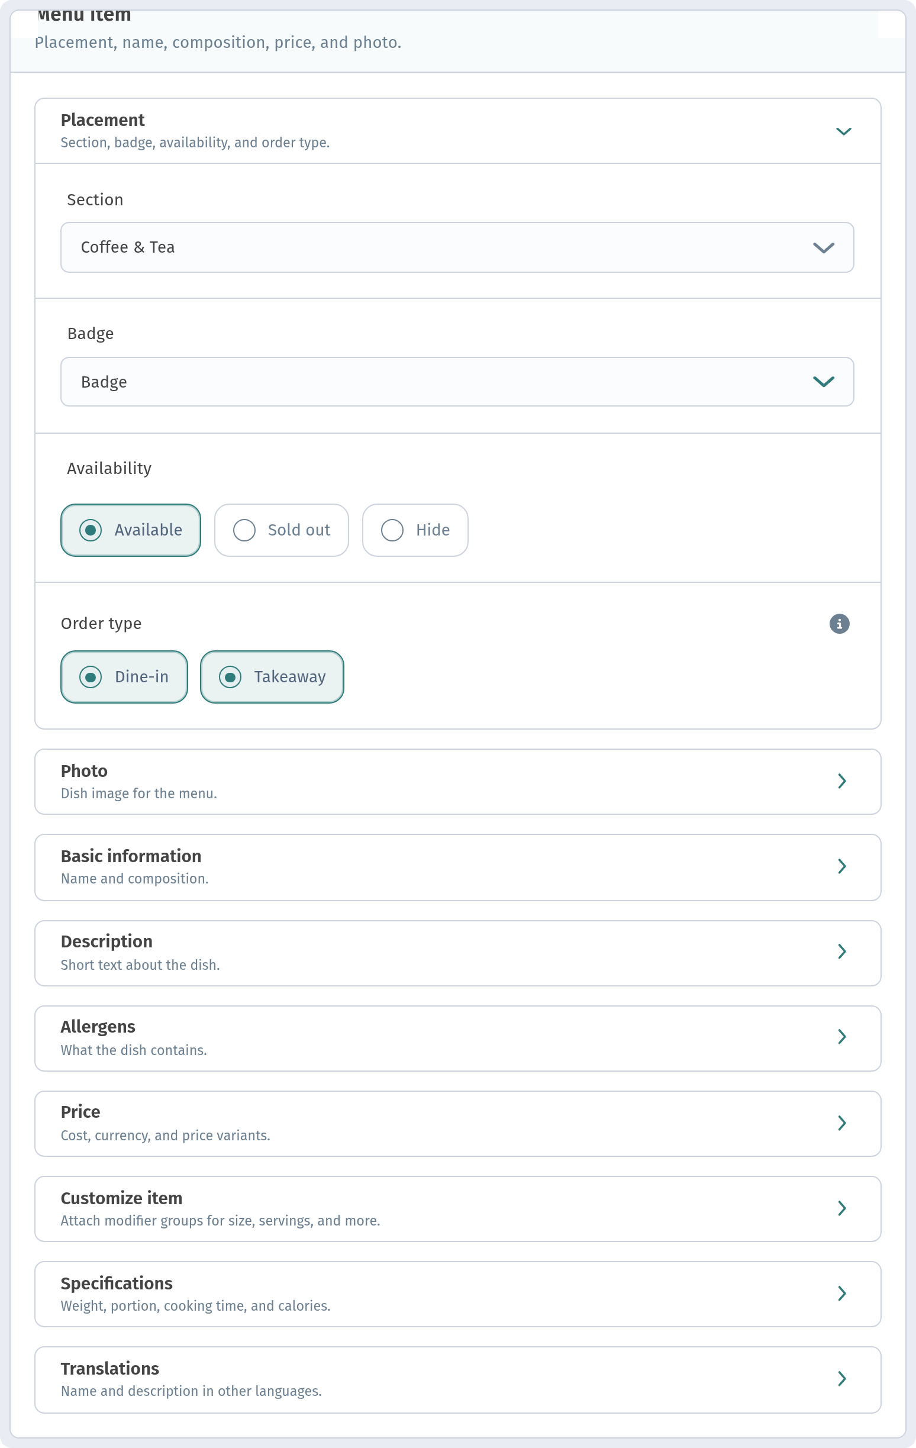This screenshot has height=1448, width=916.
Task: Expand the Allergens section
Action: click(x=457, y=1038)
